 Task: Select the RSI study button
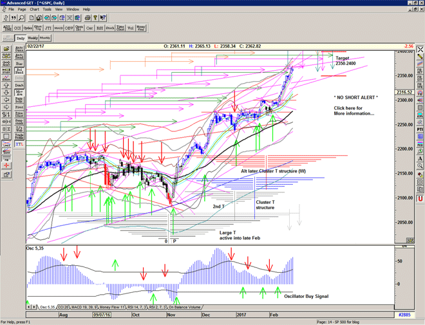100,28
